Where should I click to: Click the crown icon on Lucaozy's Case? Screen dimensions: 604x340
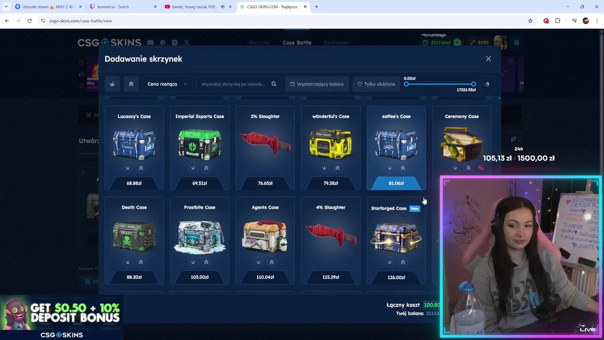127,168
